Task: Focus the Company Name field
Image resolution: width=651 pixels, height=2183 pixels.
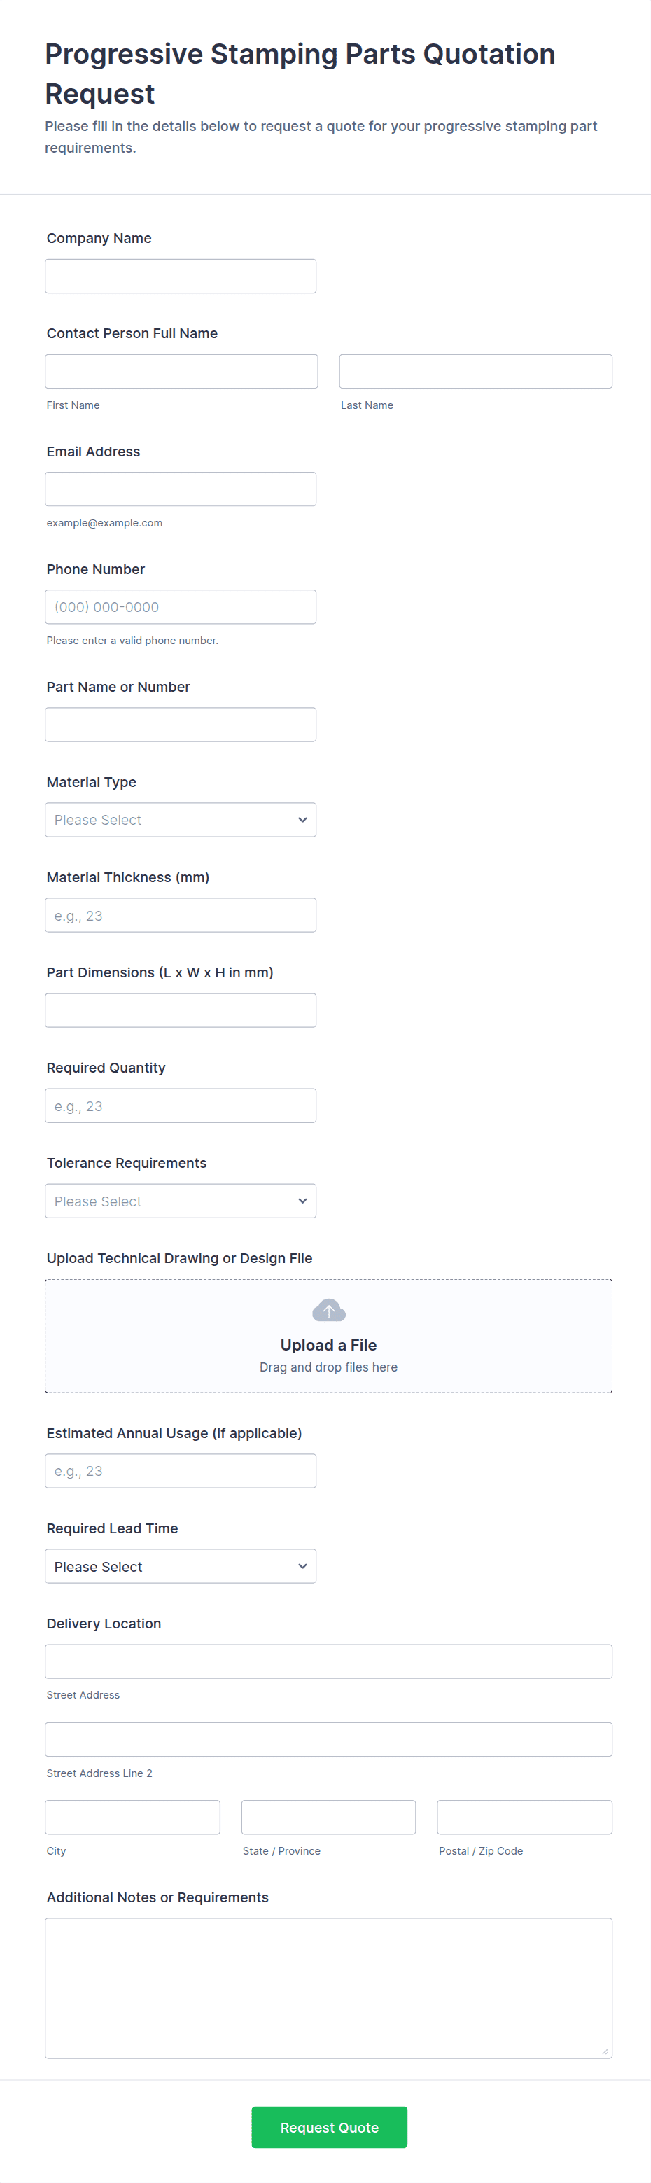Action: coord(180,277)
